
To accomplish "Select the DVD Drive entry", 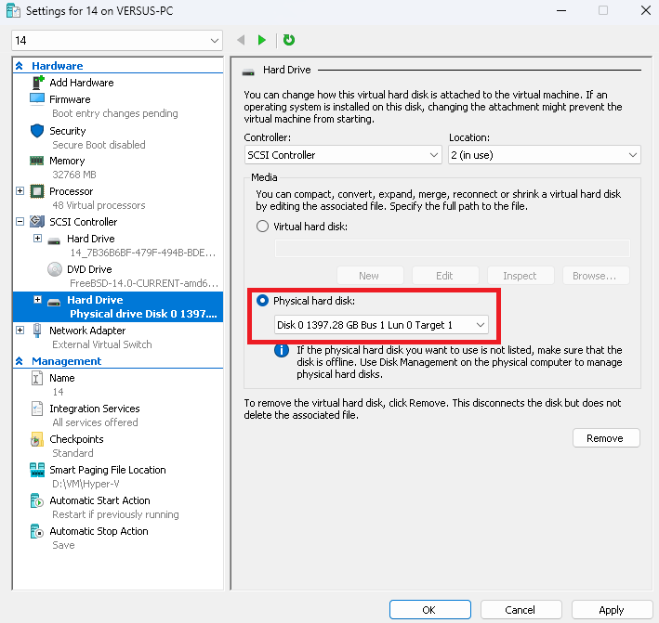I will click(x=89, y=269).
